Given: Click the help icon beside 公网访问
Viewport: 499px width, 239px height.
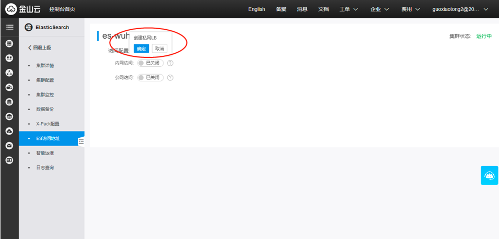Looking at the screenshot, I should [170, 78].
